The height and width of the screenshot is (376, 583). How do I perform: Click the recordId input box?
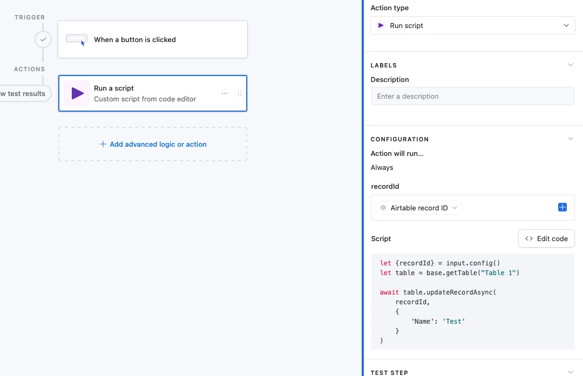click(x=472, y=208)
